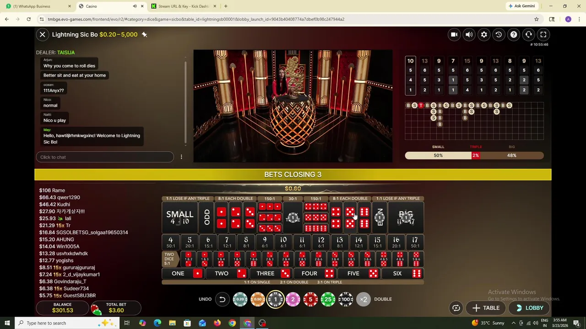Bookmark this page with star icon
The height and width of the screenshot is (329, 586).
[x=537, y=19]
